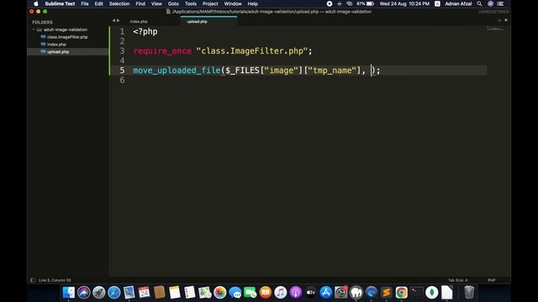The width and height of the screenshot is (538, 302).
Task: Open Apple TV from the dock
Action: pos(310,293)
